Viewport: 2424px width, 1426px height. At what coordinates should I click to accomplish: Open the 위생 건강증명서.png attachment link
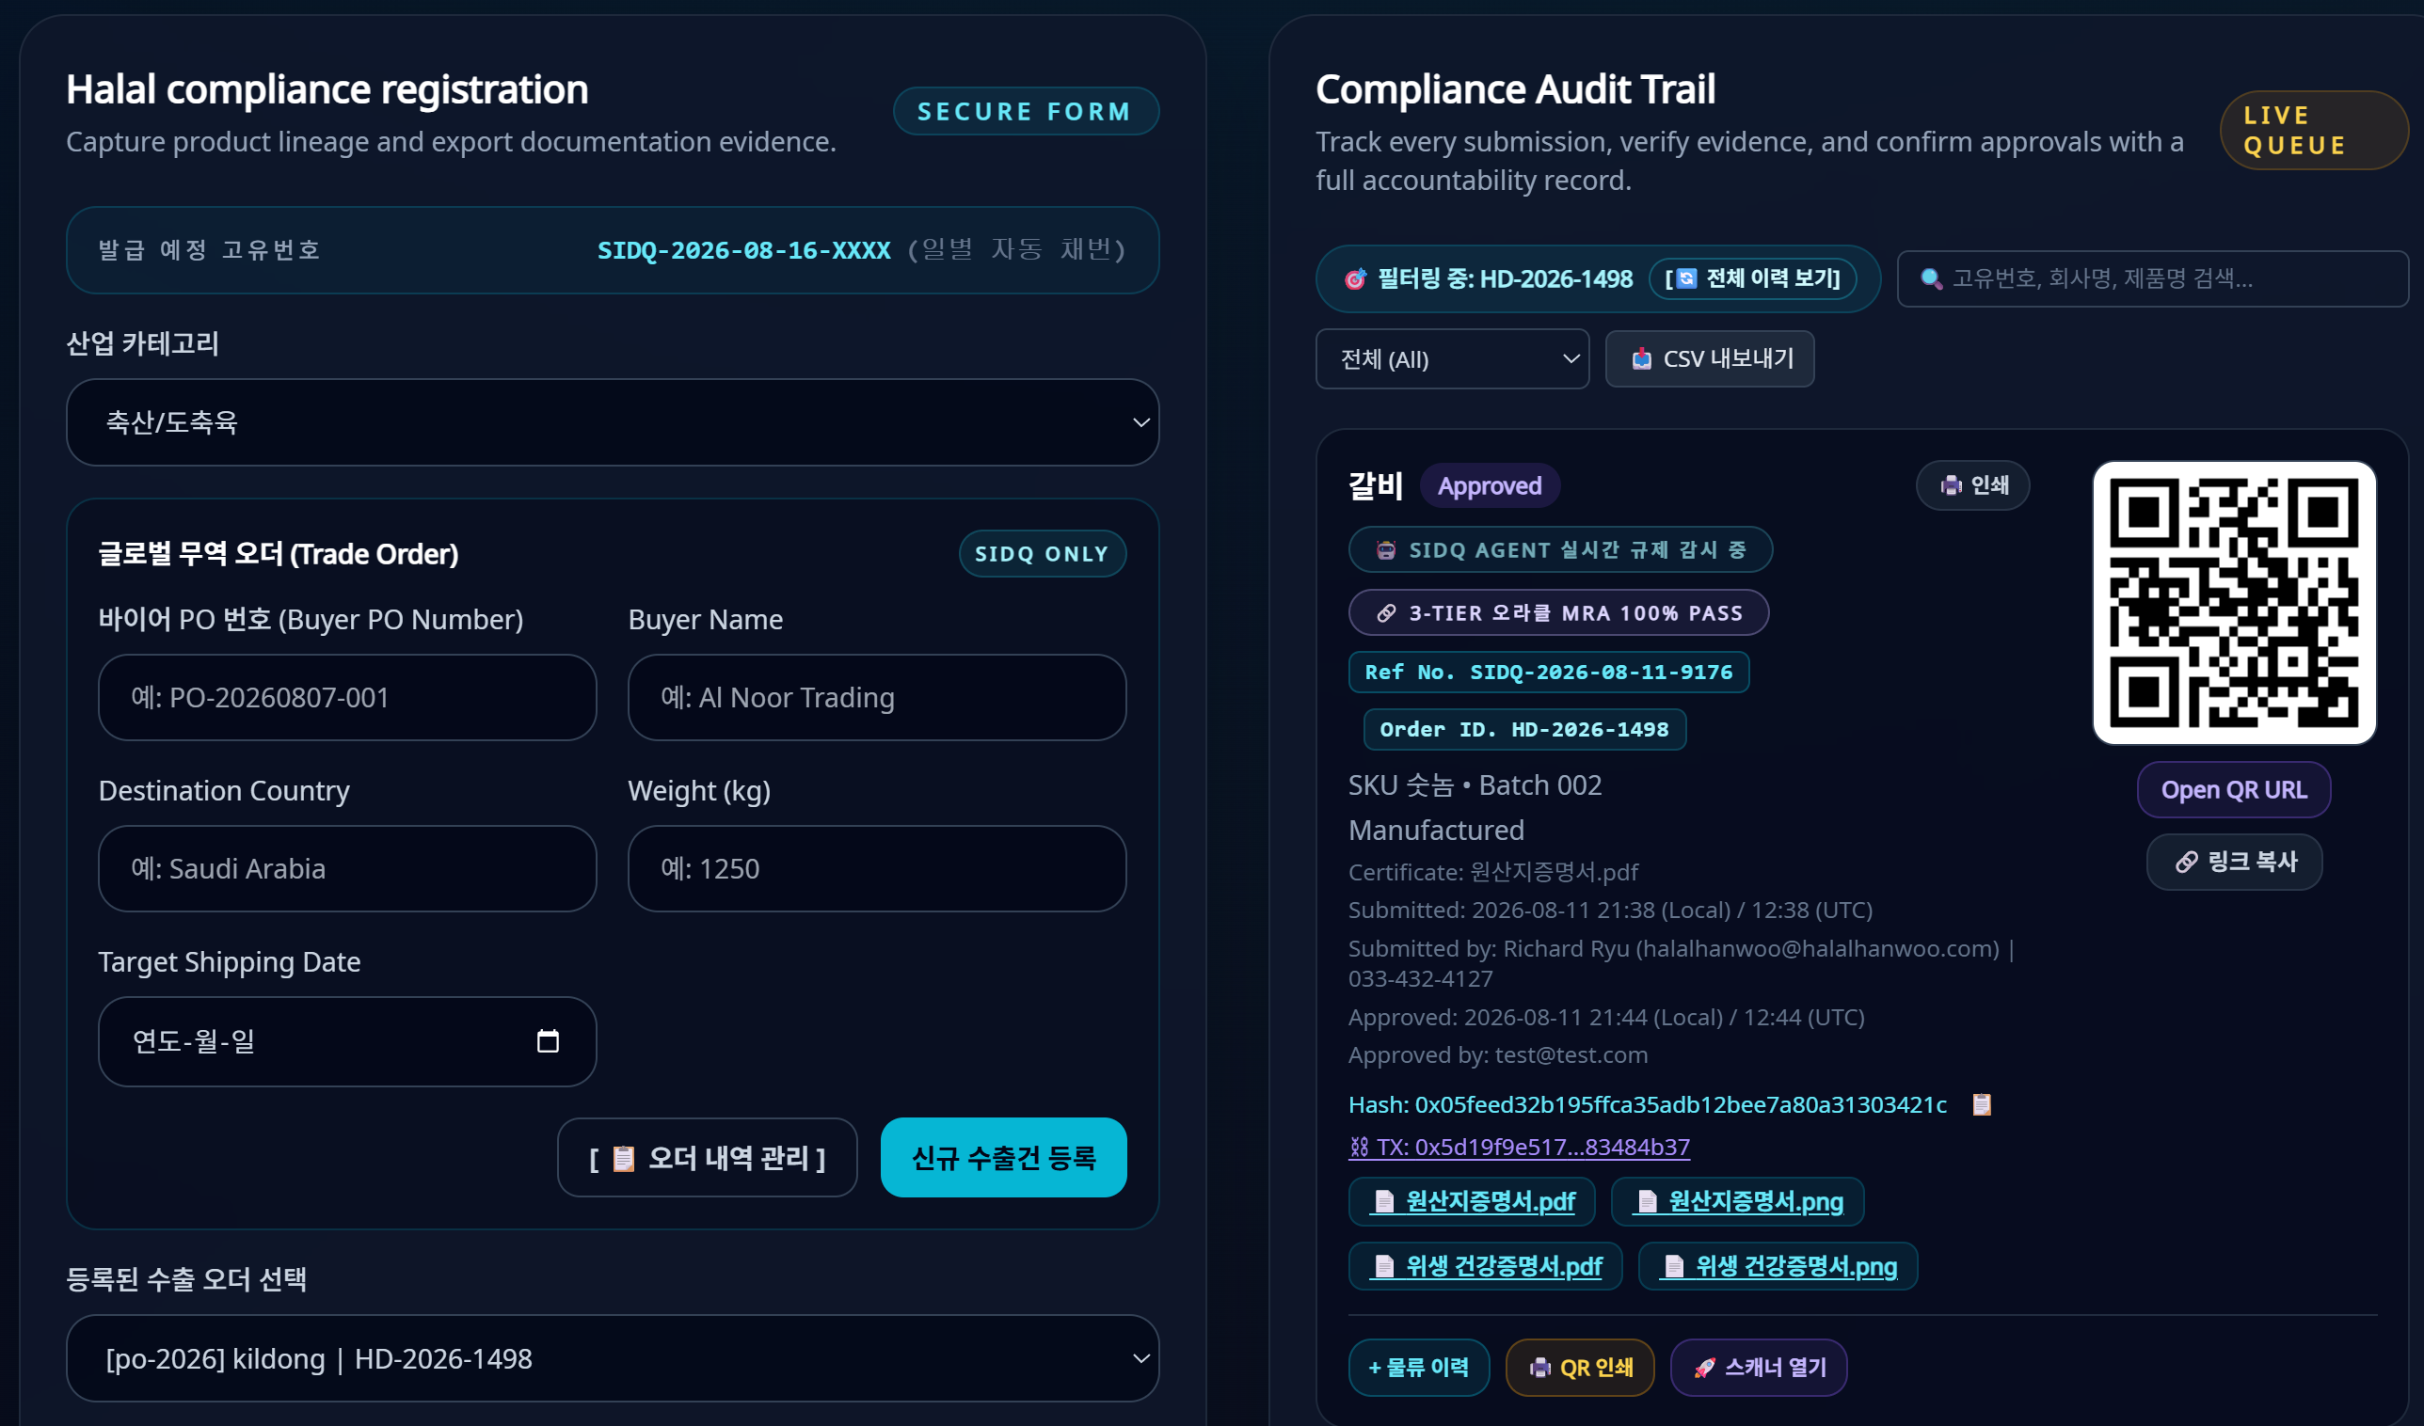tap(1778, 1266)
